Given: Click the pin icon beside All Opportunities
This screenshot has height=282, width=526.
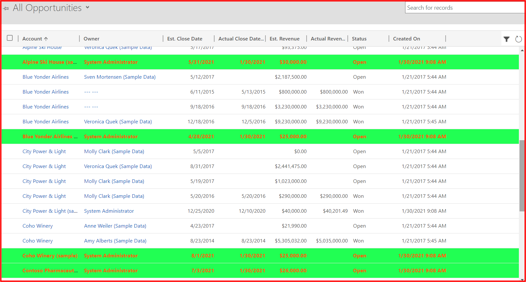Looking at the screenshot, I should (6, 8).
